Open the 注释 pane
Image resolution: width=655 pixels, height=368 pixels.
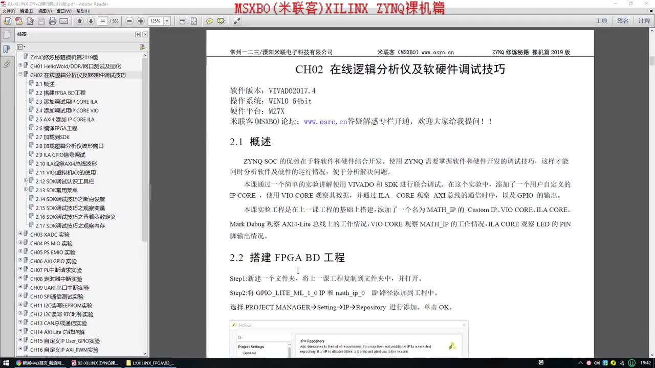644,21
